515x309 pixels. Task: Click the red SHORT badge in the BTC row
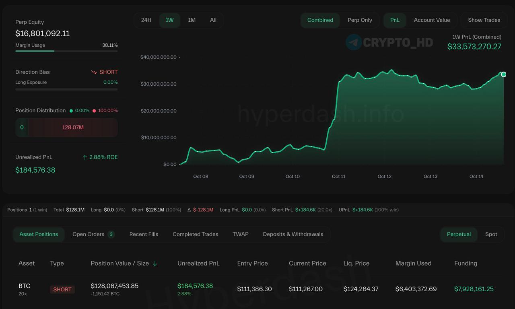pos(62,289)
